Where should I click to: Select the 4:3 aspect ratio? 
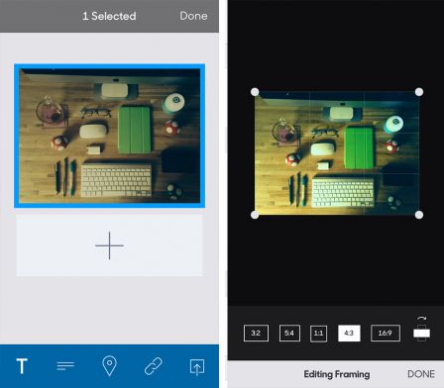[x=349, y=333]
